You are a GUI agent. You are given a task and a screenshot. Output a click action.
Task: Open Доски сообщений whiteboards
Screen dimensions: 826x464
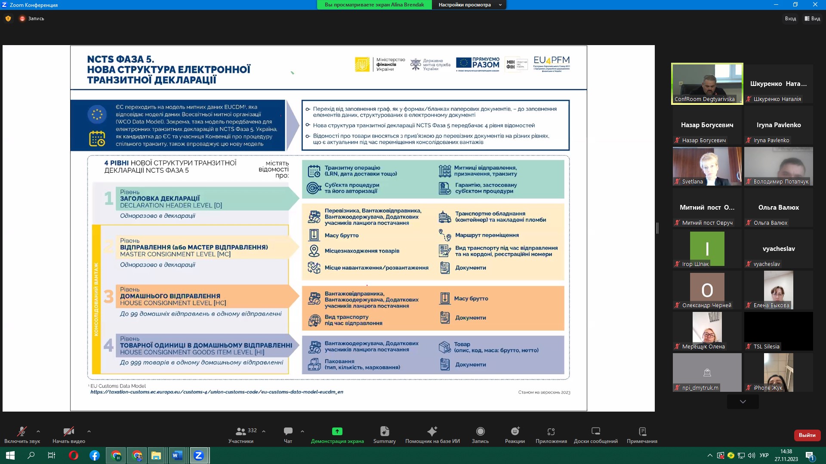pyautogui.click(x=596, y=435)
